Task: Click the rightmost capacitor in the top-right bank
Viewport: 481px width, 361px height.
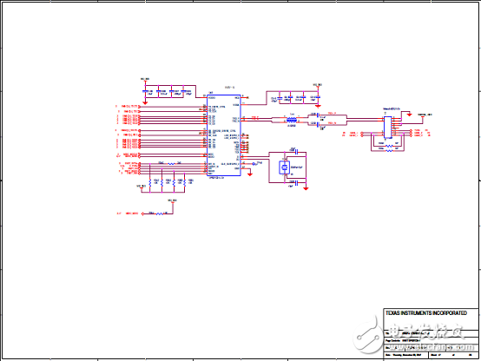Action: 318,97
